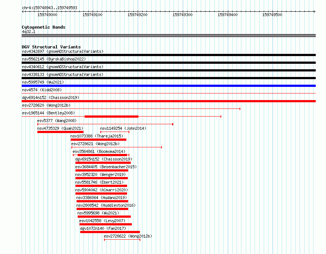Select nsv5995698 (Wu2021) label

click(x=98, y=213)
